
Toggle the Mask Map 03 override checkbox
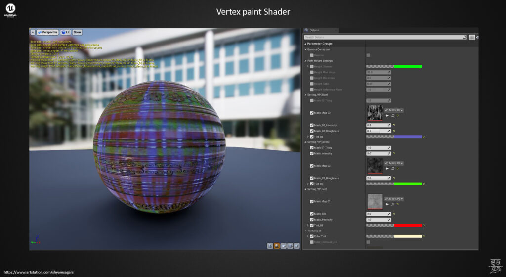click(312, 113)
